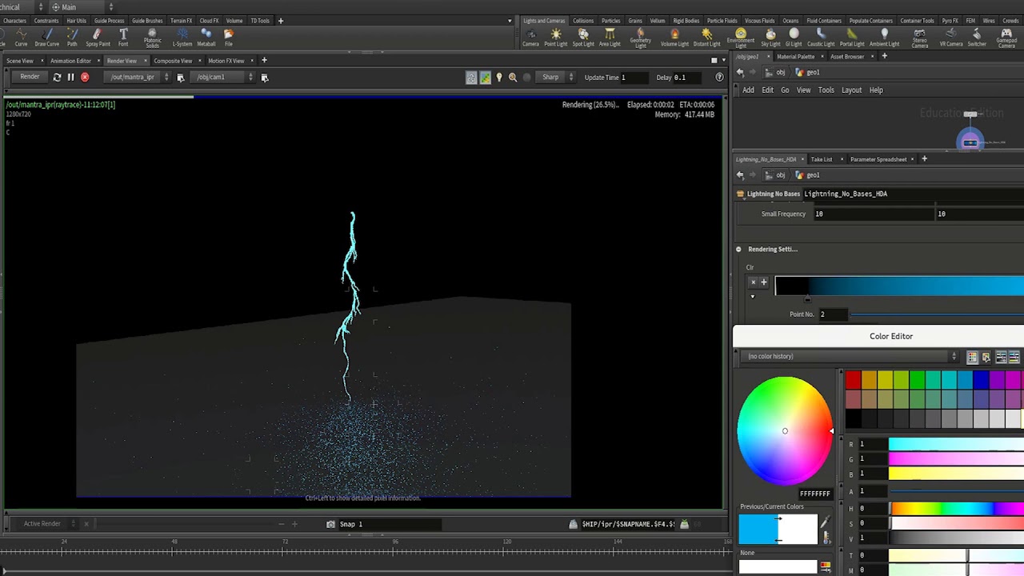
Task: Pause the IPR render
Action: click(x=70, y=77)
